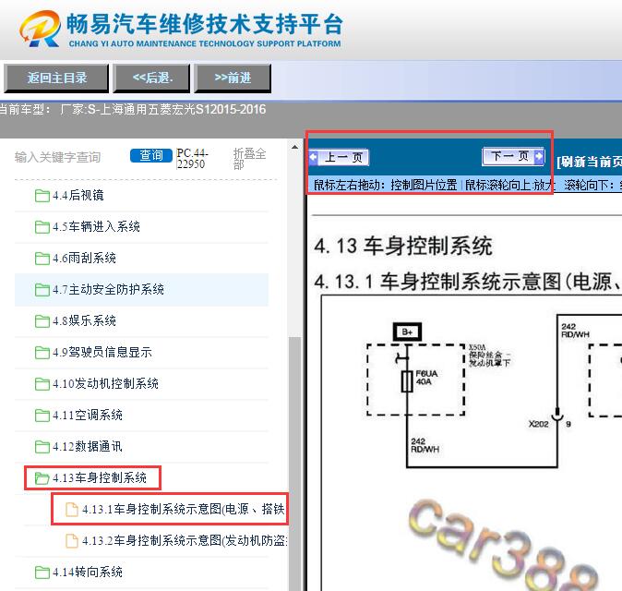Click document icon of 4.13.1 schematic

coord(71,509)
